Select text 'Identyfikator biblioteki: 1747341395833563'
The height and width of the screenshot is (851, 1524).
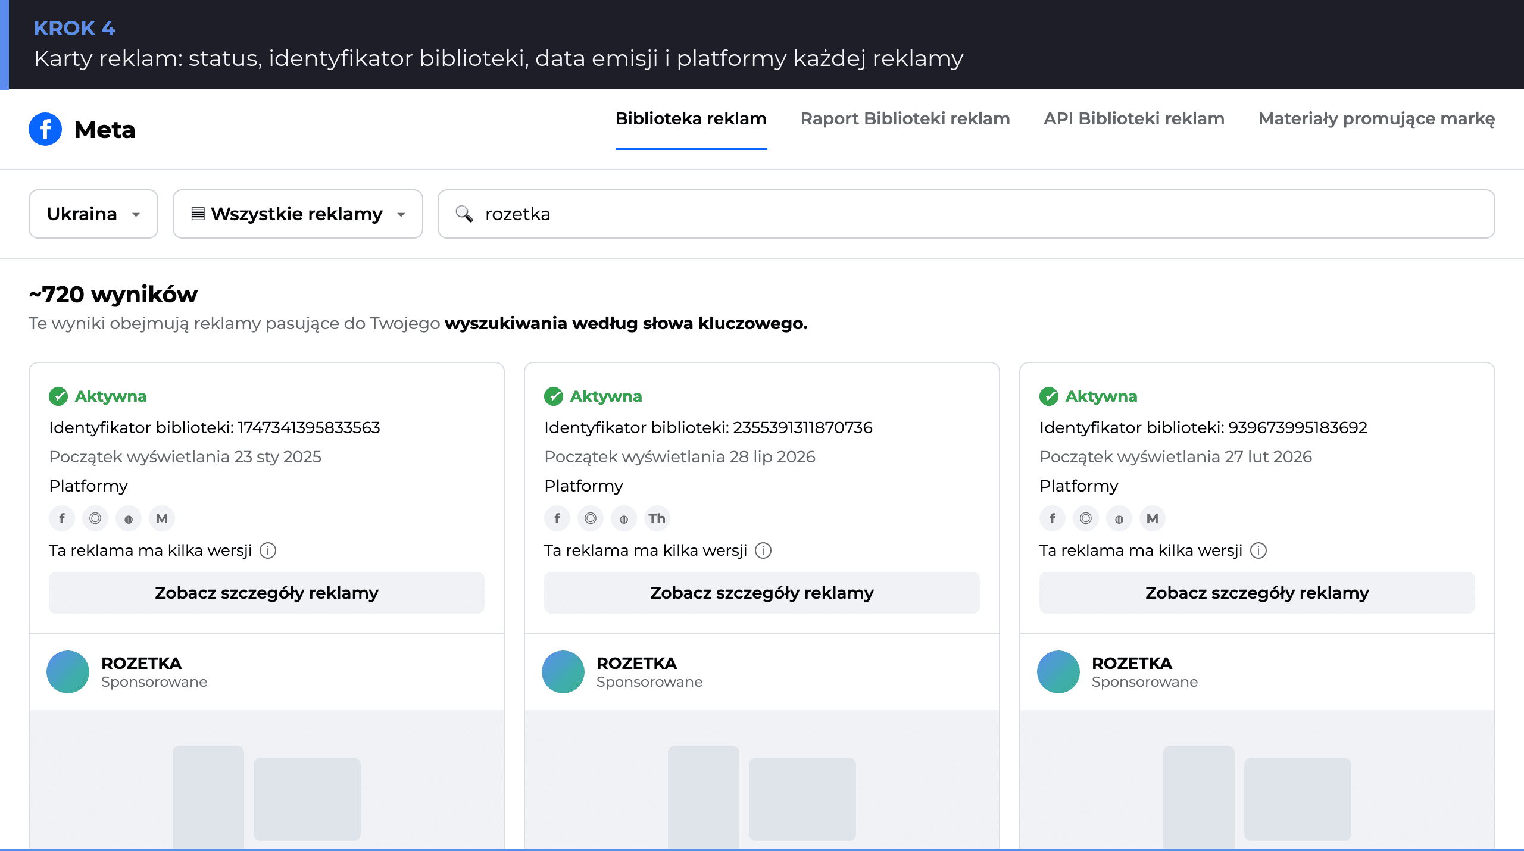pos(214,427)
